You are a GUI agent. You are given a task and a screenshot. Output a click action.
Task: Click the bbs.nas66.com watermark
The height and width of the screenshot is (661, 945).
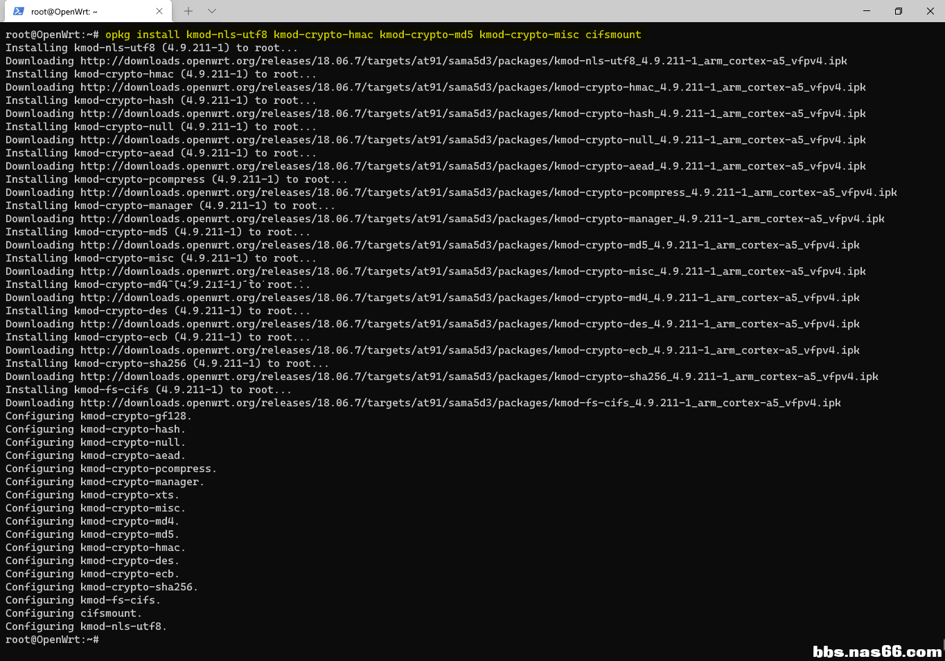click(x=876, y=651)
